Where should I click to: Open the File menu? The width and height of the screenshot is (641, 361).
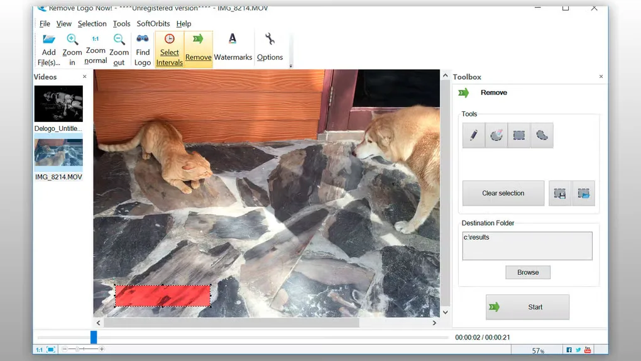[45, 24]
